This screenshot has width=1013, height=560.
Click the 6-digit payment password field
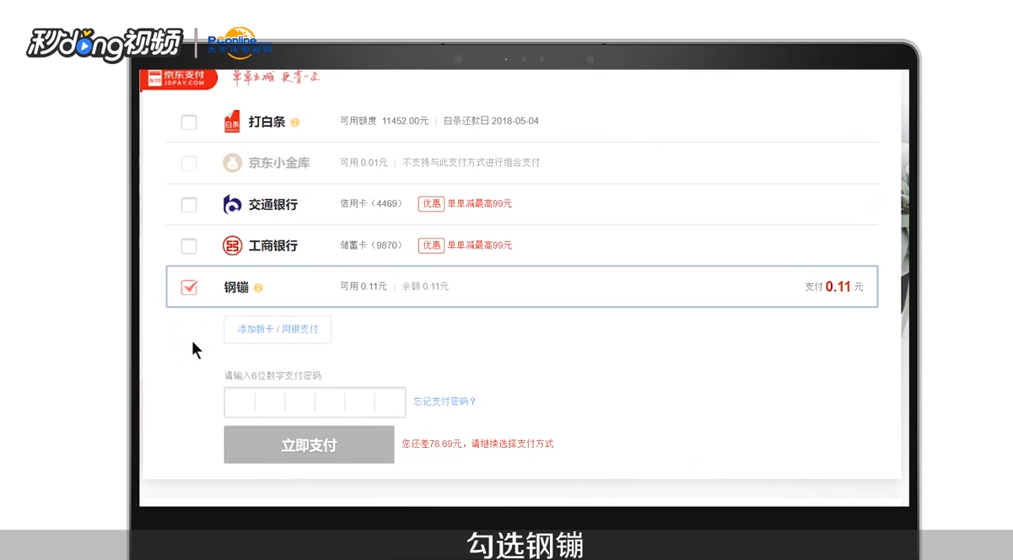315,402
